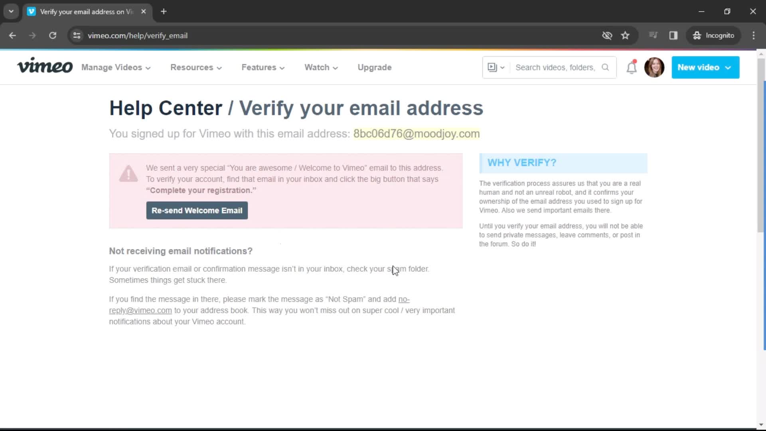Expand the Features dropdown menu
Screen dimensions: 766x431
coord(263,67)
